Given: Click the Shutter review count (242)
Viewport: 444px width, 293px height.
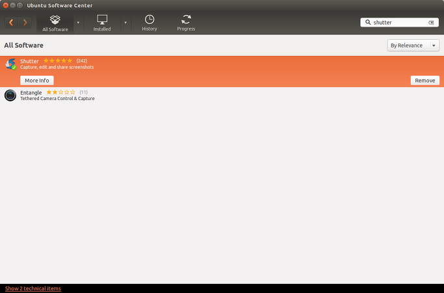Looking at the screenshot, I should click(82, 60).
